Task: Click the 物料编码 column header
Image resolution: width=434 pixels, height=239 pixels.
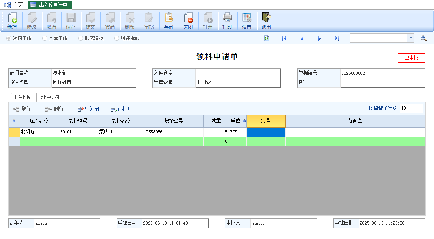Action: coord(78,121)
